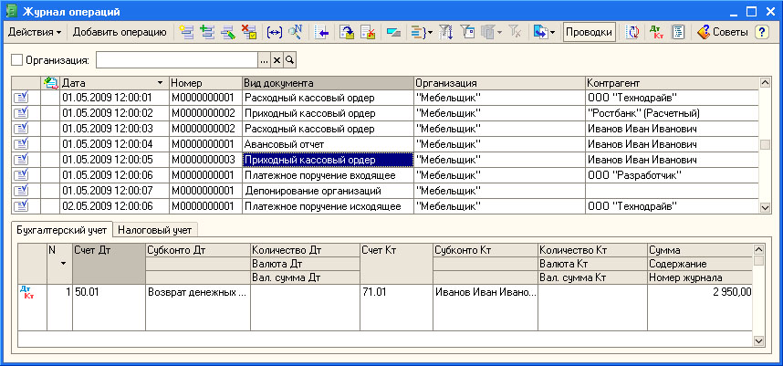The width and height of the screenshot is (783, 366).
Task: Click scroll-up arrow of postings table scrollbar
Action: pyautogui.click(x=758, y=249)
